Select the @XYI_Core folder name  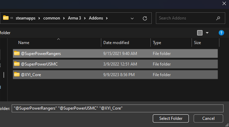point(31,75)
